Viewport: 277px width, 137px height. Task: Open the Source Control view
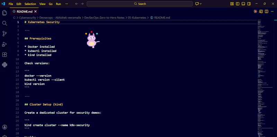click(x=5, y=34)
